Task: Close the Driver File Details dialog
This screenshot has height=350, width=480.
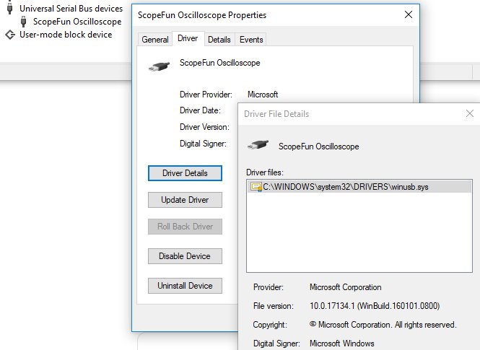Action: (x=470, y=113)
